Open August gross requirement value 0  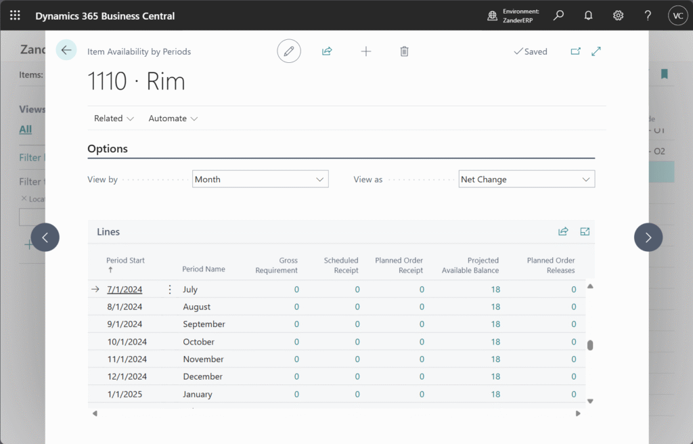coord(296,307)
